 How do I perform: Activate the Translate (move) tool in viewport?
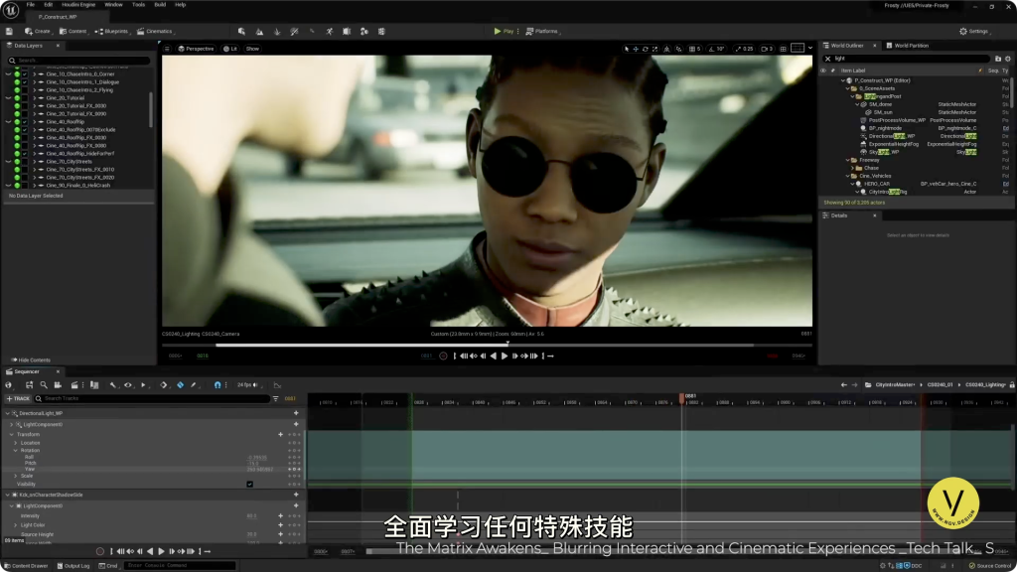[636, 49]
